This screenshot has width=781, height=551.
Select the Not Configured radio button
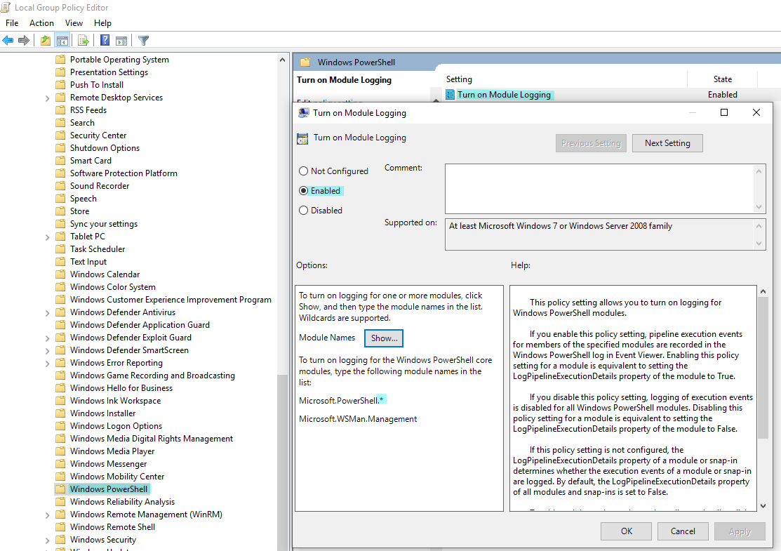[303, 171]
